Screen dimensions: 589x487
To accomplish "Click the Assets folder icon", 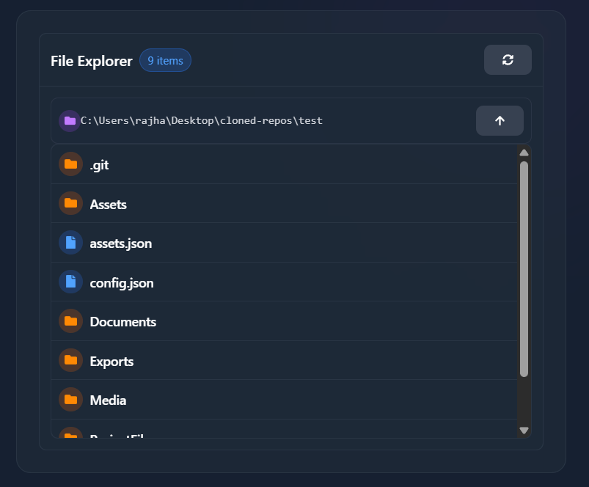I will point(70,203).
